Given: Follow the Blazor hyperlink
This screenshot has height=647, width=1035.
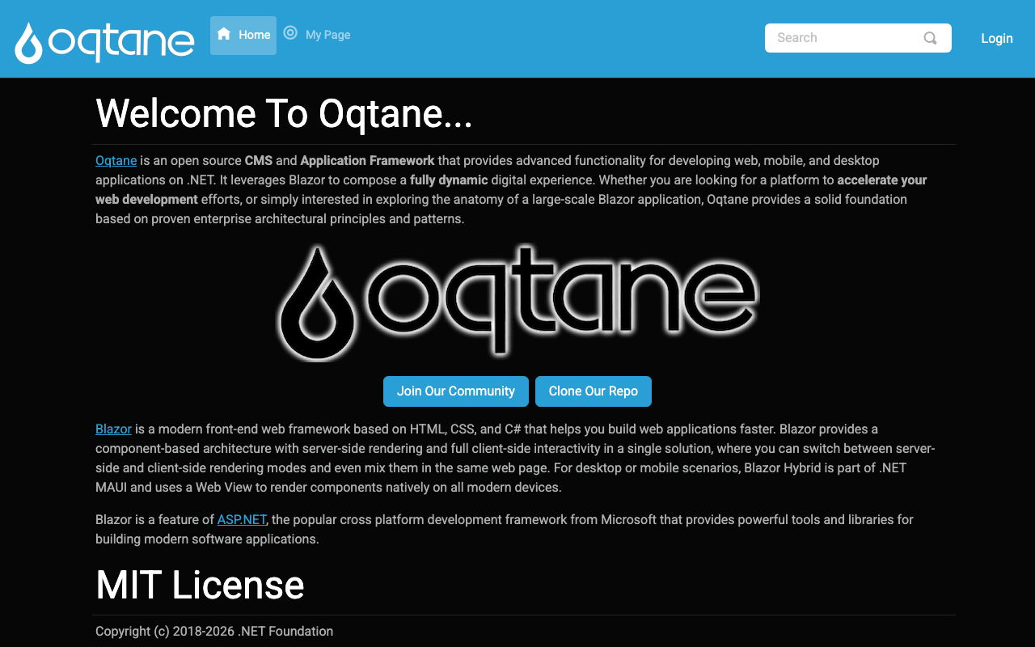Looking at the screenshot, I should tap(113, 429).
